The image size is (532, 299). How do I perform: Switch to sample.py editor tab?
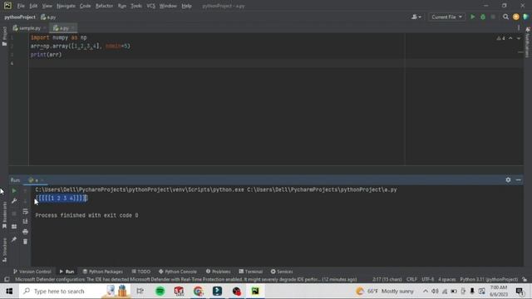pos(29,28)
